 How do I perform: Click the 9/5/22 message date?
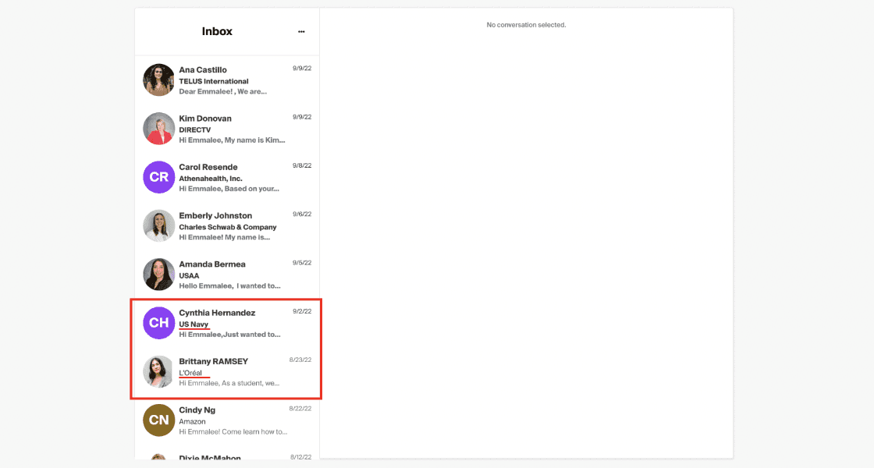tap(302, 262)
